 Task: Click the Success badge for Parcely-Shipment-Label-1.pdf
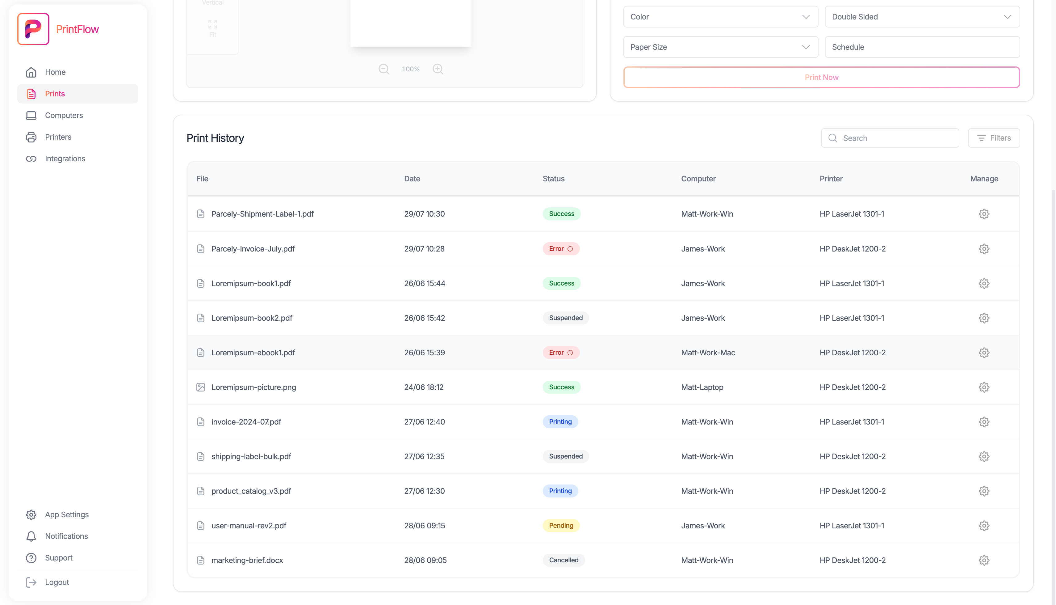point(561,214)
